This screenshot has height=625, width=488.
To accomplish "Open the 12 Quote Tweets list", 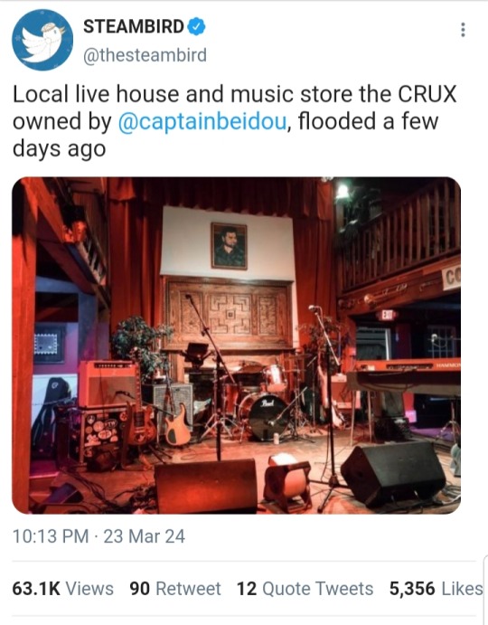I will pyautogui.click(x=305, y=589).
